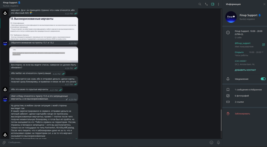267x147 pixels.
Task: Click the 'Информация' panel heading
Action: pyautogui.click(x=233, y=4)
